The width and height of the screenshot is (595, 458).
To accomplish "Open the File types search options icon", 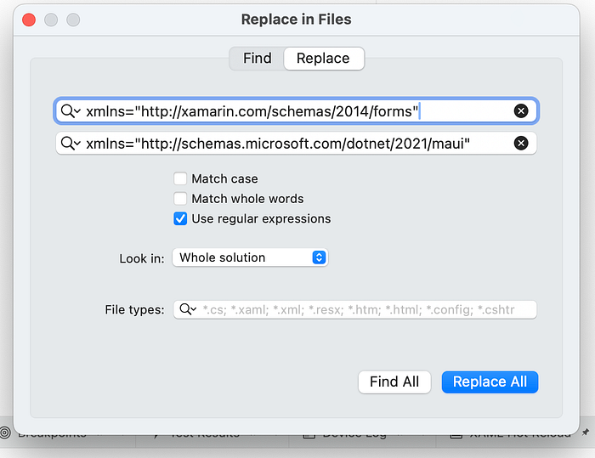I will tap(188, 309).
